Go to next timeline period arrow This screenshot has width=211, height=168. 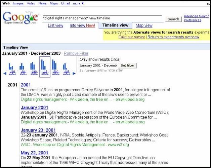click(74, 73)
